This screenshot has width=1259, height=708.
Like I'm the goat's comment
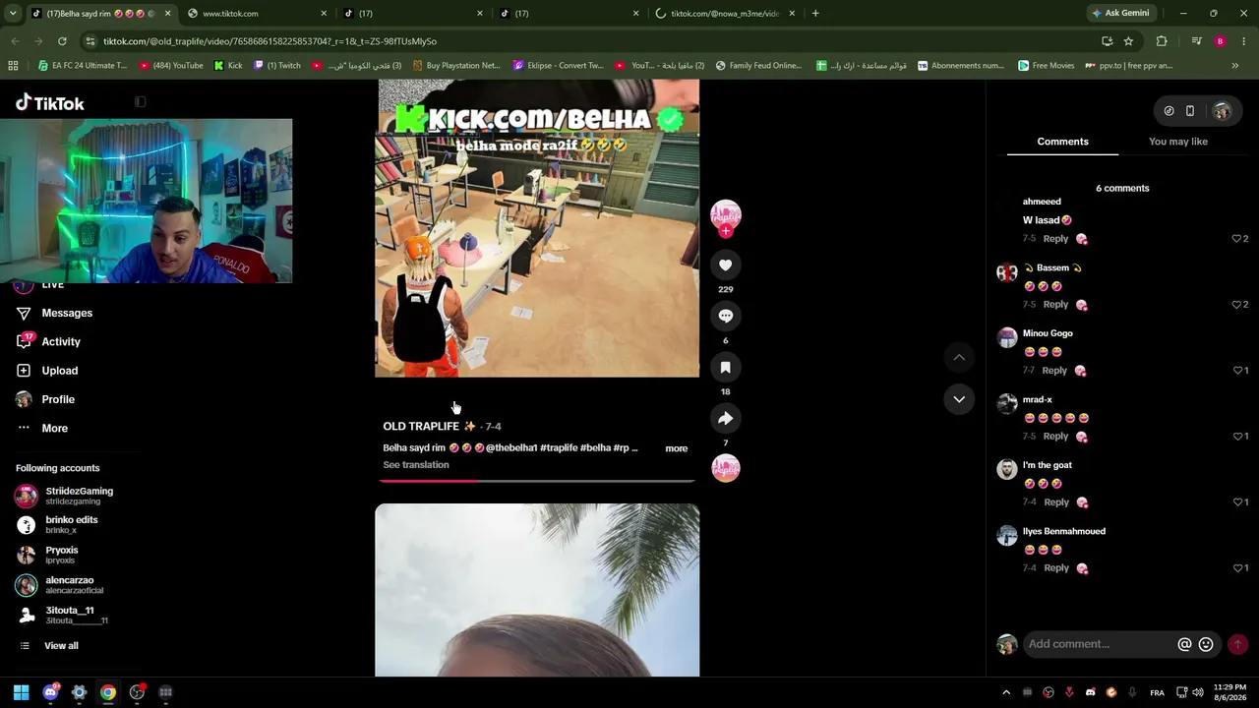pyautogui.click(x=1237, y=502)
